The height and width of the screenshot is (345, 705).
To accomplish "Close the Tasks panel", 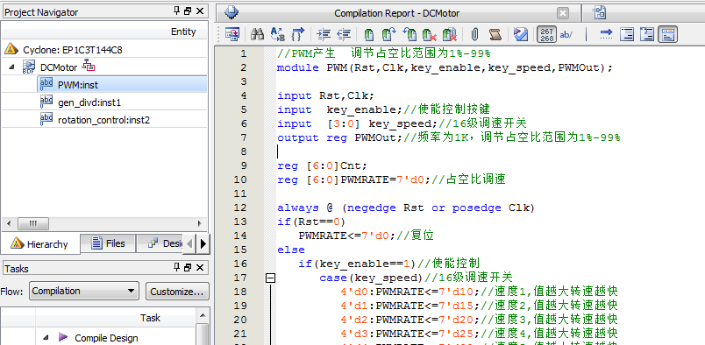I will pyautogui.click(x=200, y=268).
